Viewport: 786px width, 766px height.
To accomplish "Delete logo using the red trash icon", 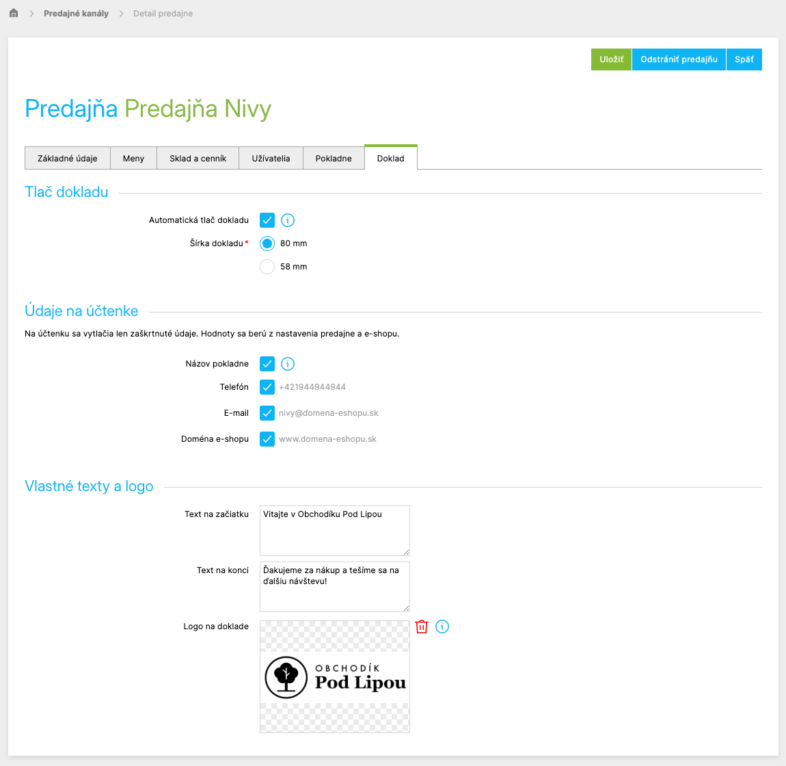I will pos(422,626).
